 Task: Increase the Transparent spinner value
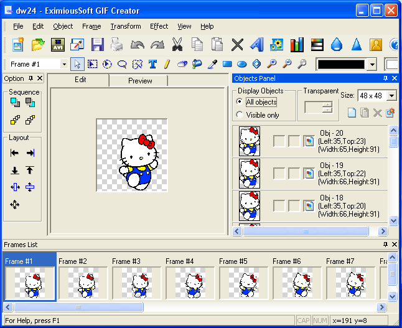(x=327, y=105)
